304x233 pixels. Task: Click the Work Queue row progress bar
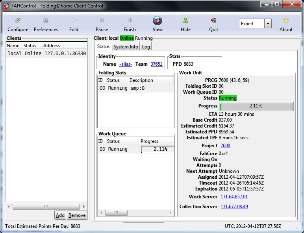coord(158,149)
